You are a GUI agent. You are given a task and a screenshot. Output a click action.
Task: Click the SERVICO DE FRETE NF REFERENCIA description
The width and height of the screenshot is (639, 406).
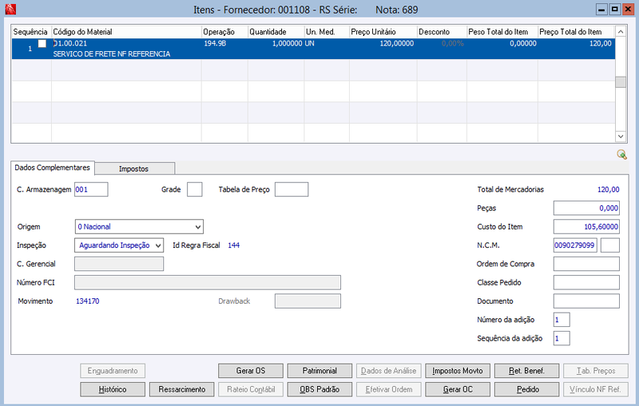point(112,54)
